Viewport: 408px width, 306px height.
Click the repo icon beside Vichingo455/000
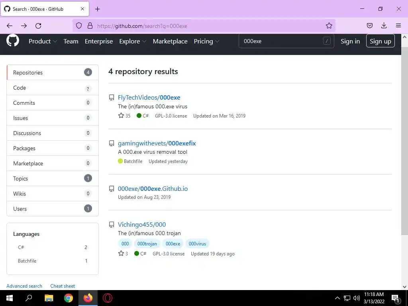(112, 225)
